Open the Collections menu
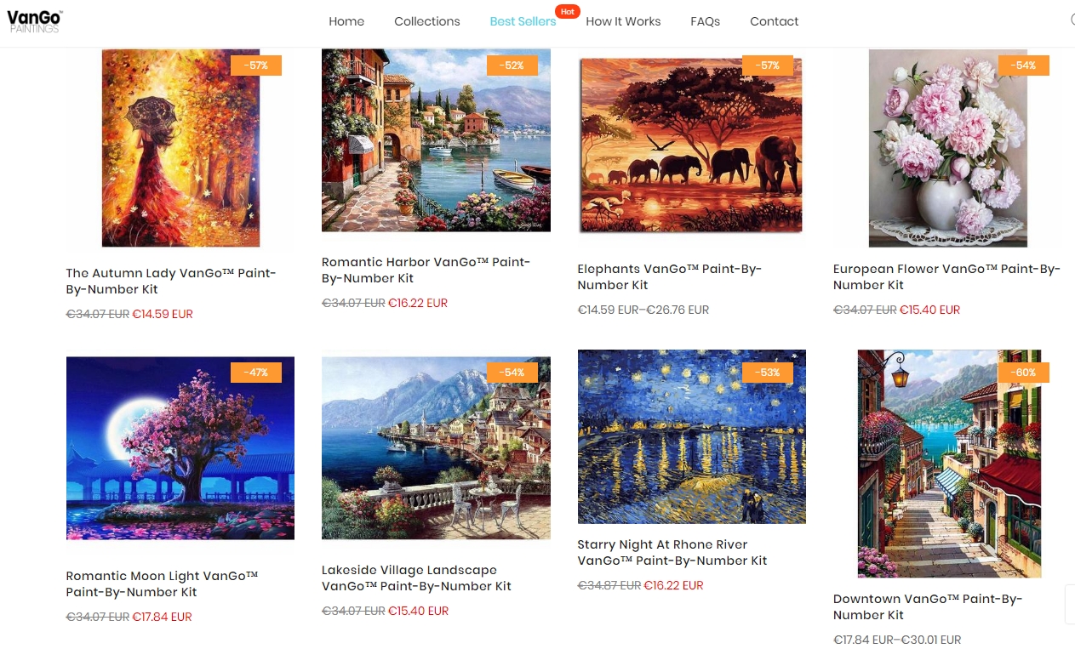The height and width of the screenshot is (649, 1075). 427,21
